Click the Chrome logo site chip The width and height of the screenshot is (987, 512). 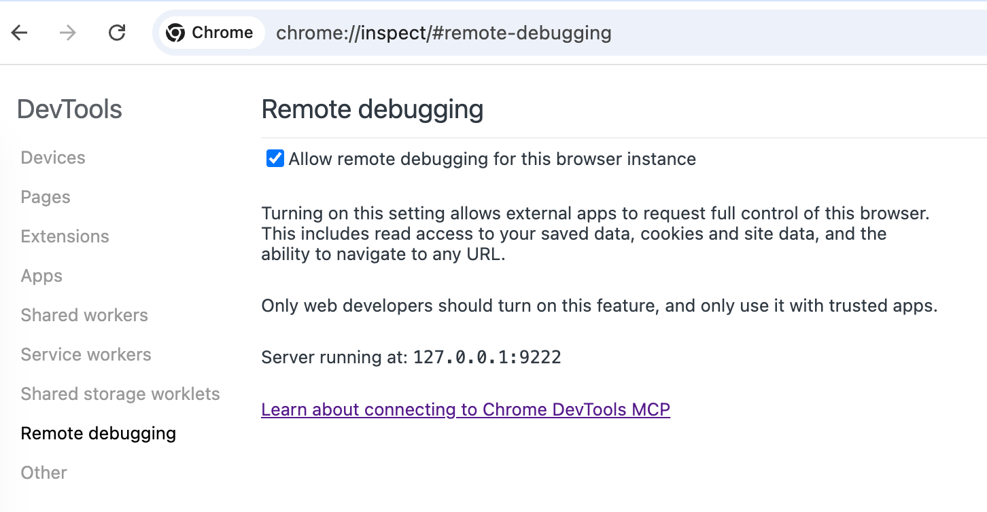point(211,33)
